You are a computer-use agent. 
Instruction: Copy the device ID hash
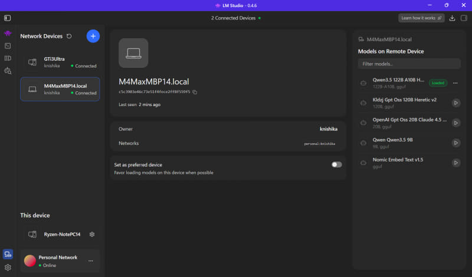[195, 92]
